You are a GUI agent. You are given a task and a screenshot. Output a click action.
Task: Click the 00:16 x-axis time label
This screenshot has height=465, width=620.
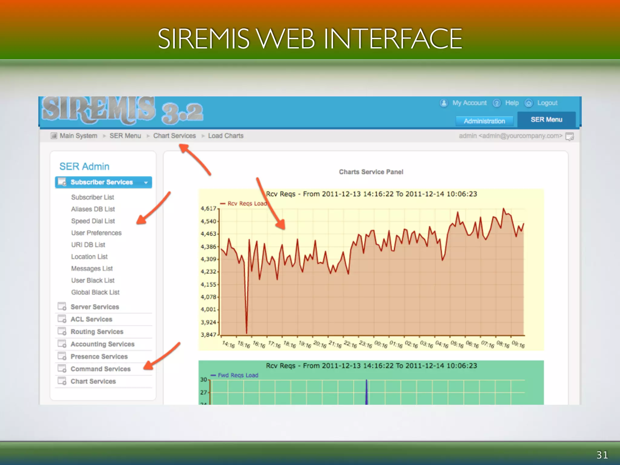pyautogui.click(x=381, y=344)
